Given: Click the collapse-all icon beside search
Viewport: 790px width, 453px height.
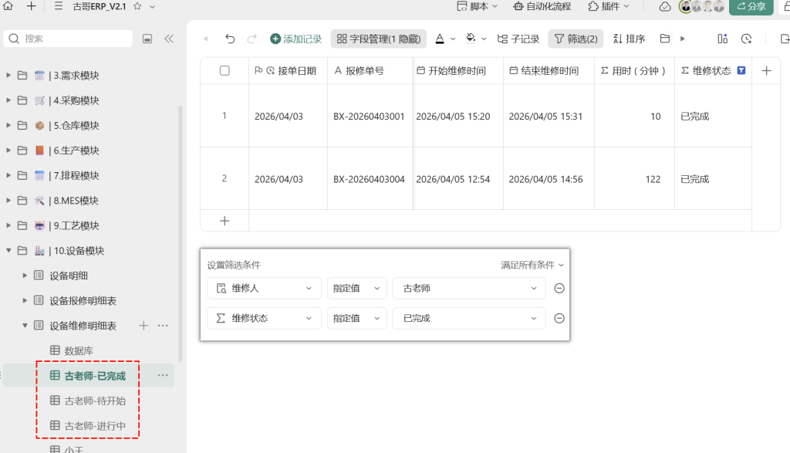Looking at the screenshot, I should (147, 39).
